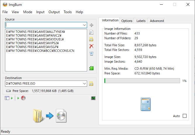Click the drive icon beside Free Space
Image resolution: width=195 pixels, height=135 pixels.
[8, 91]
